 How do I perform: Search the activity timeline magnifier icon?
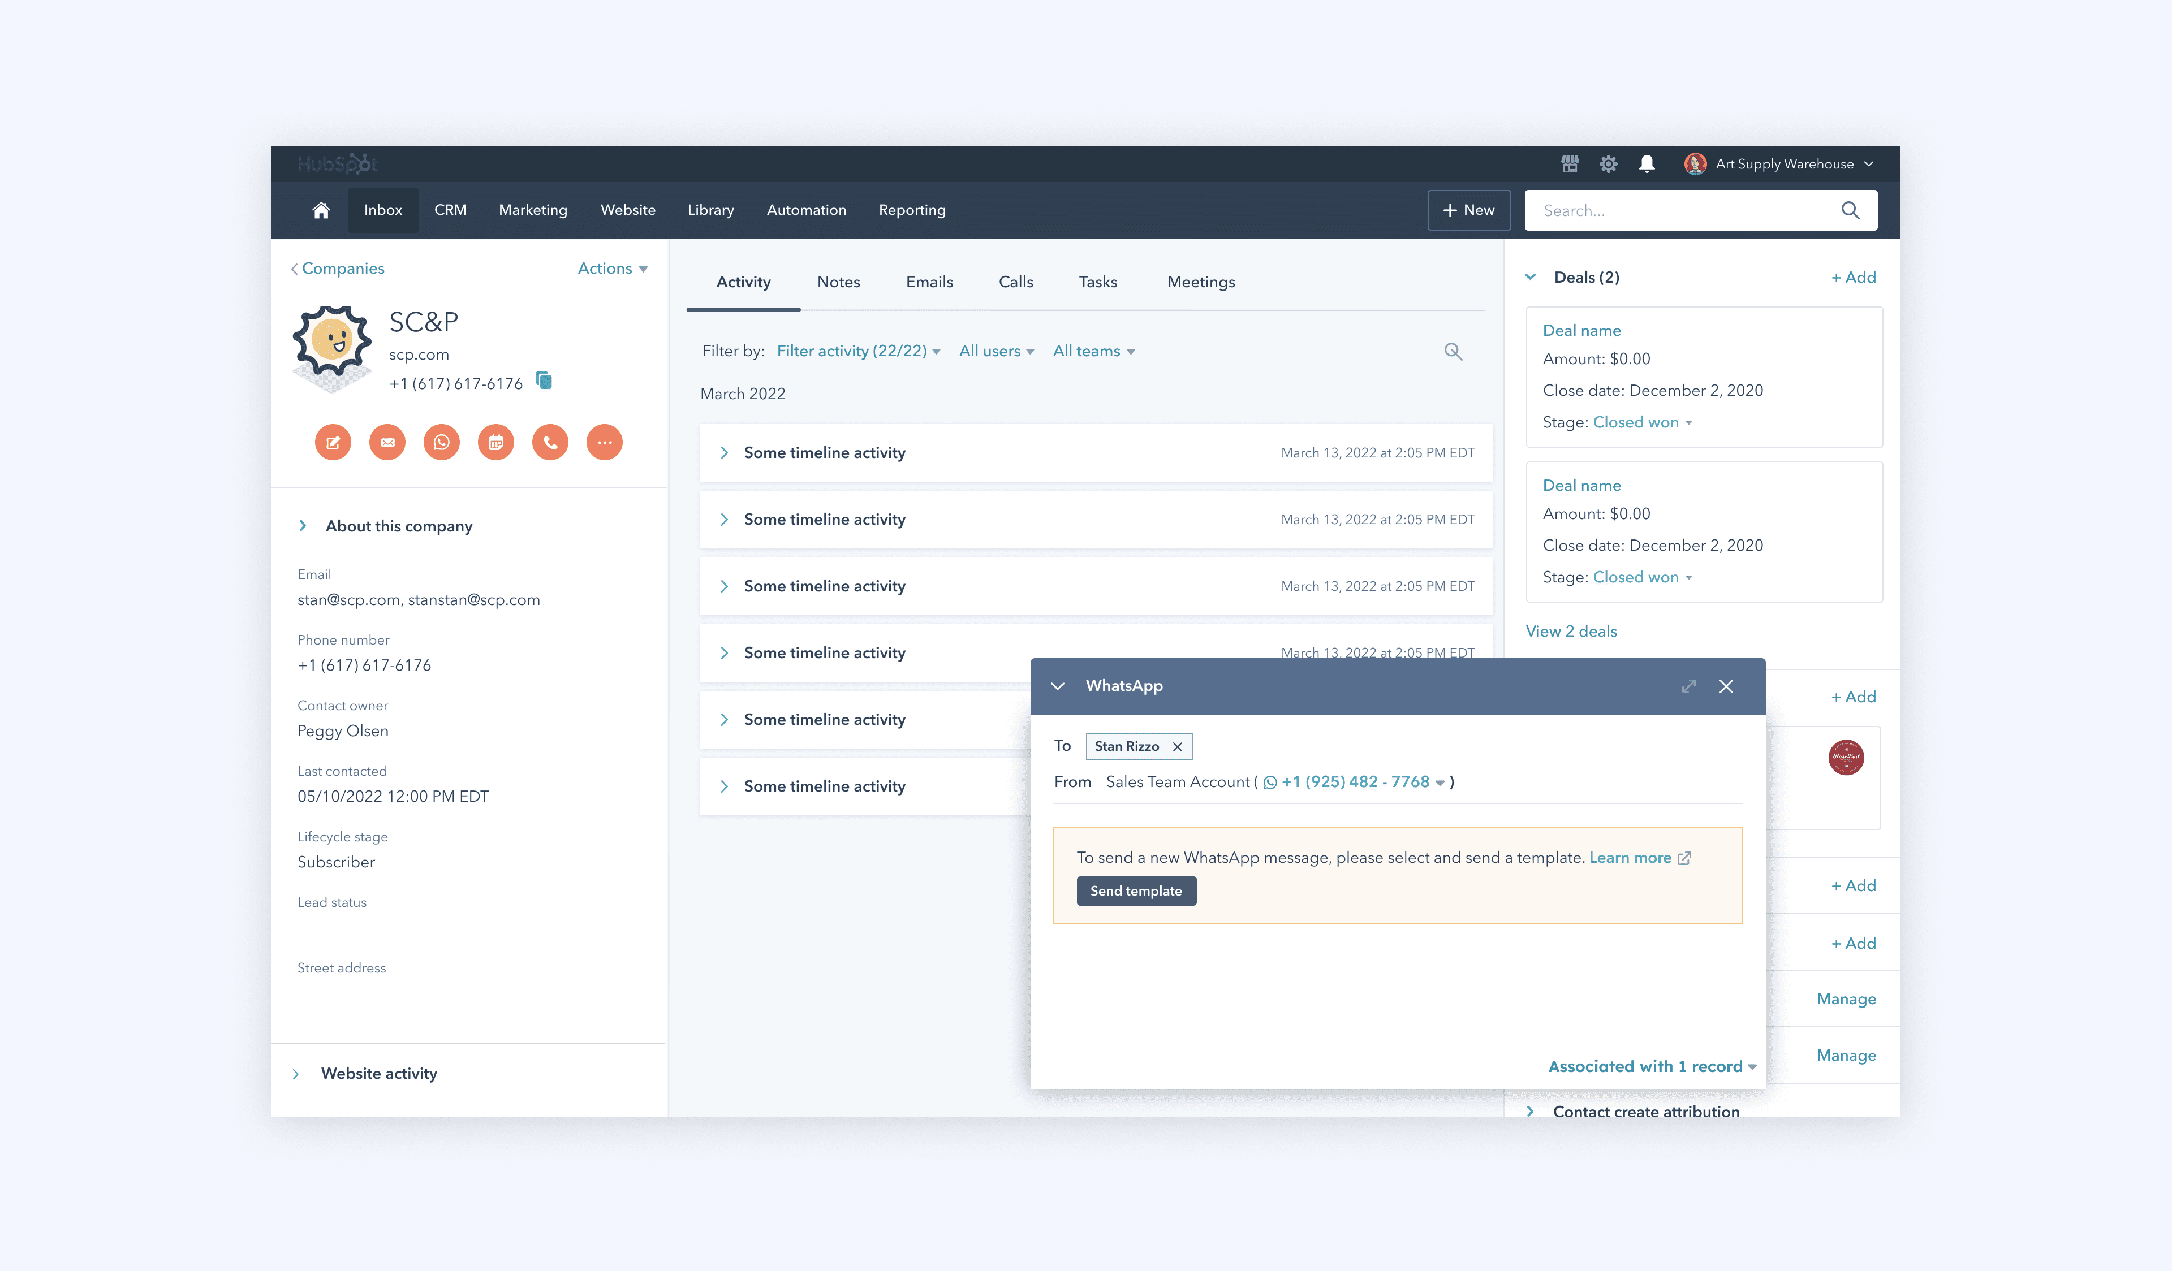click(1453, 352)
